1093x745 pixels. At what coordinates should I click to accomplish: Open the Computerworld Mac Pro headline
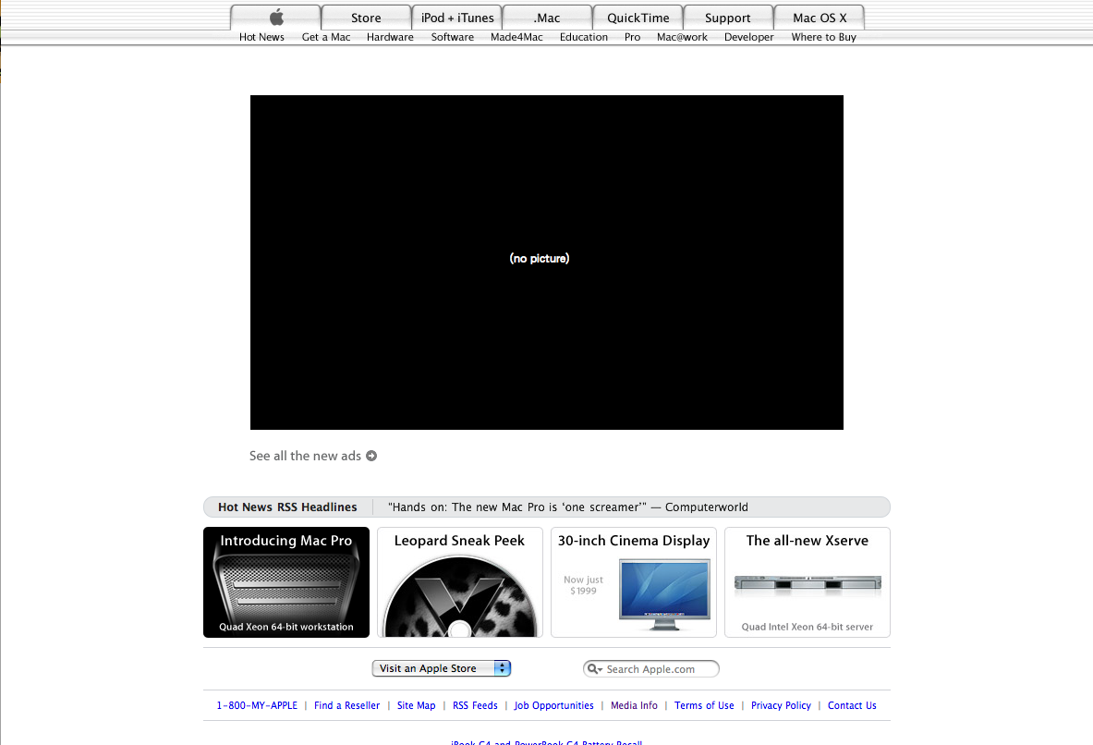568,507
